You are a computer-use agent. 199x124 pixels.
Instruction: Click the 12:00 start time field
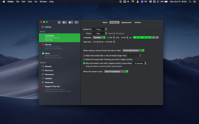pos(110,37)
